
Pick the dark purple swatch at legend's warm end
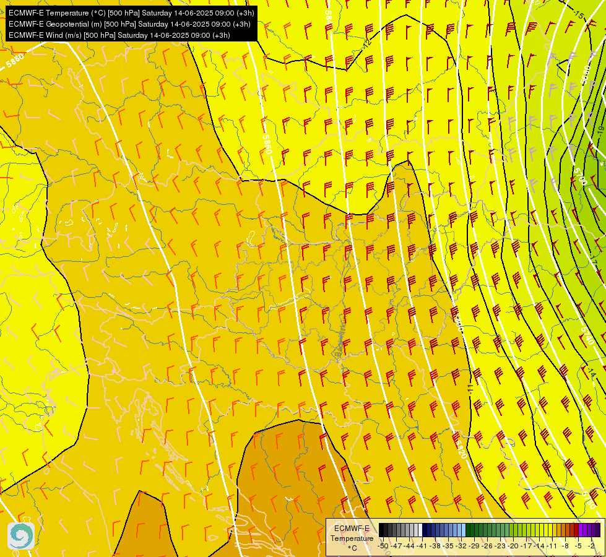(598, 530)
